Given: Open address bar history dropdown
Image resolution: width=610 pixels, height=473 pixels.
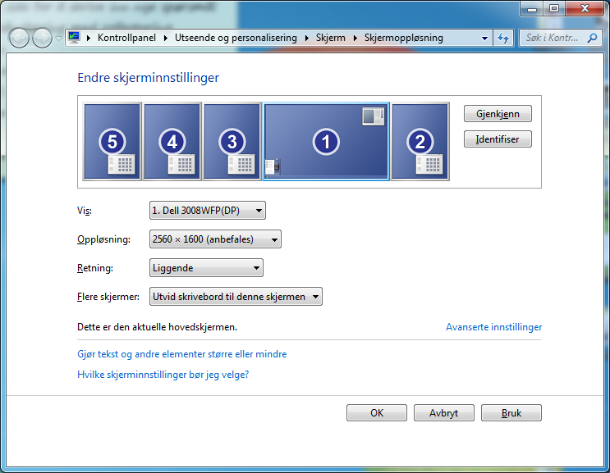Looking at the screenshot, I should 484,38.
